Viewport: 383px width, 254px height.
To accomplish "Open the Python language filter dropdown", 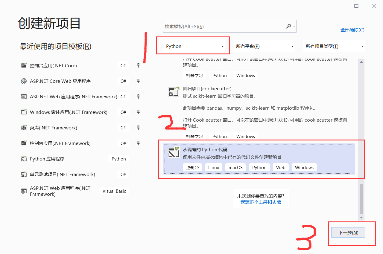I will pyautogui.click(x=195, y=46).
